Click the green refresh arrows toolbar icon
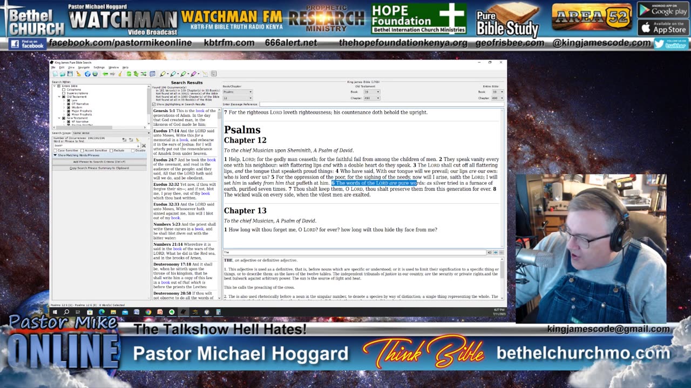This screenshot has height=388, width=691. [x=129, y=74]
